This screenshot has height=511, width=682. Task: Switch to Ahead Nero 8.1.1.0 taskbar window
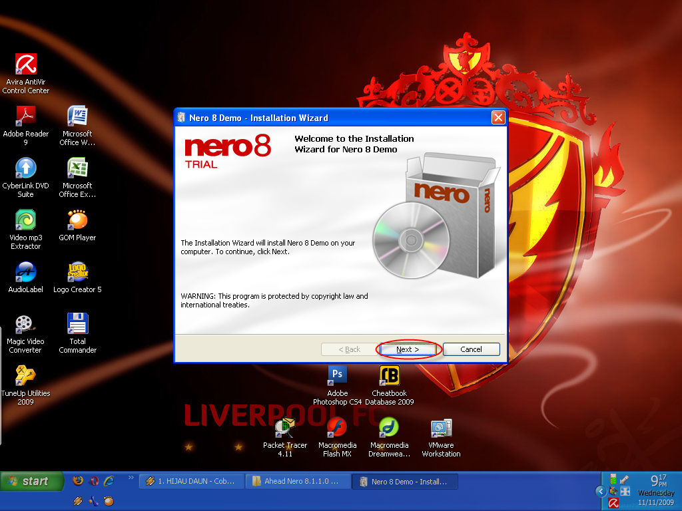pyautogui.click(x=298, y=482)
